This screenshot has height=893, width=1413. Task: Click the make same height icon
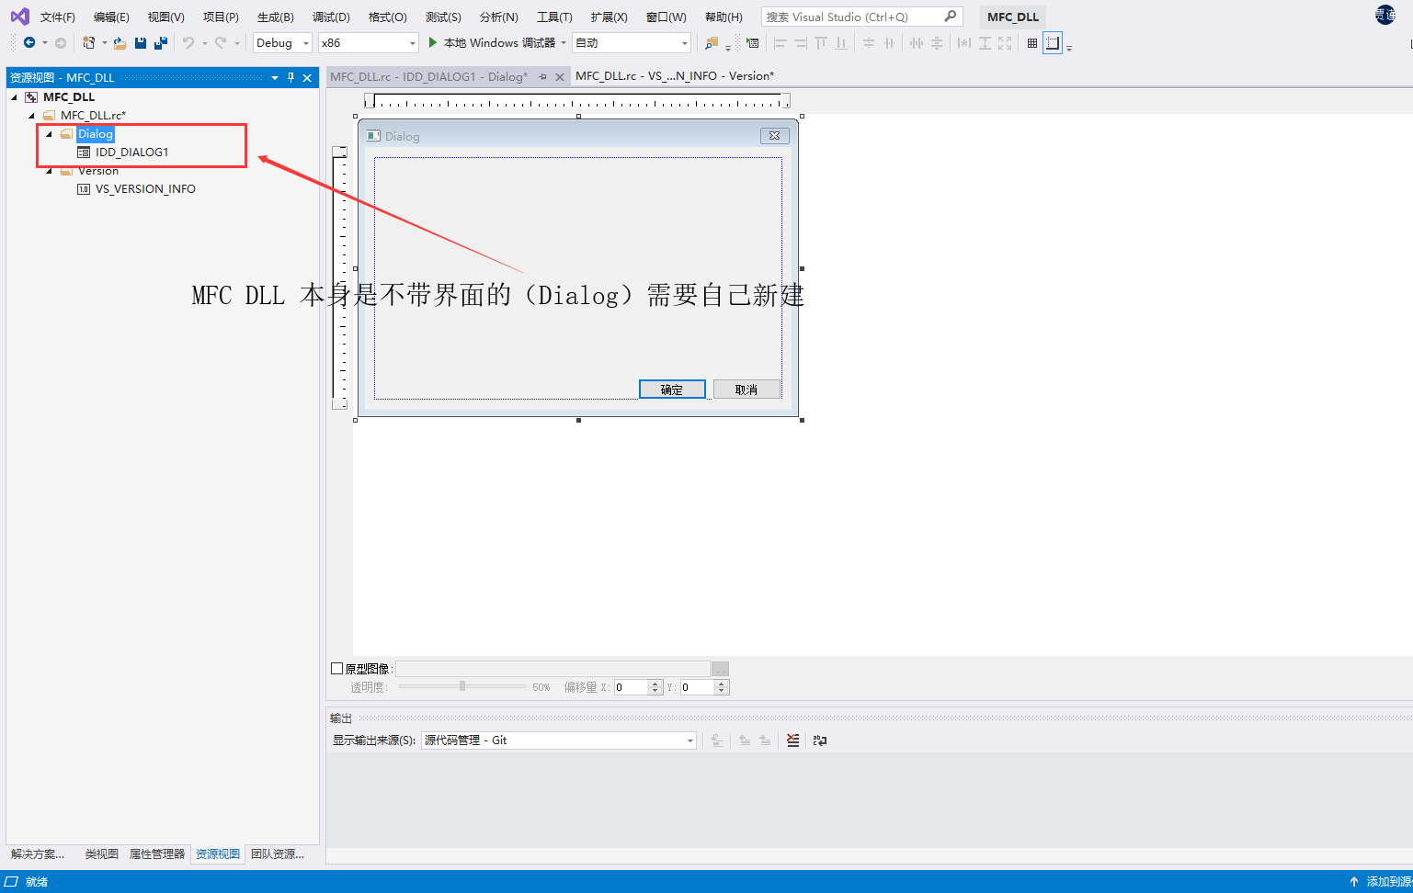tap(985, 42)
